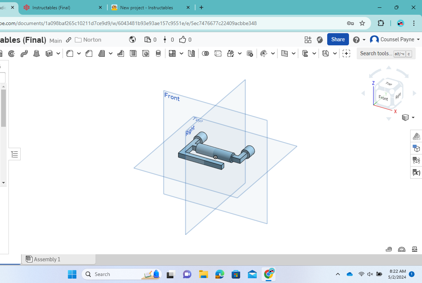
Task: Select the Rib tool
Action: 121,53
